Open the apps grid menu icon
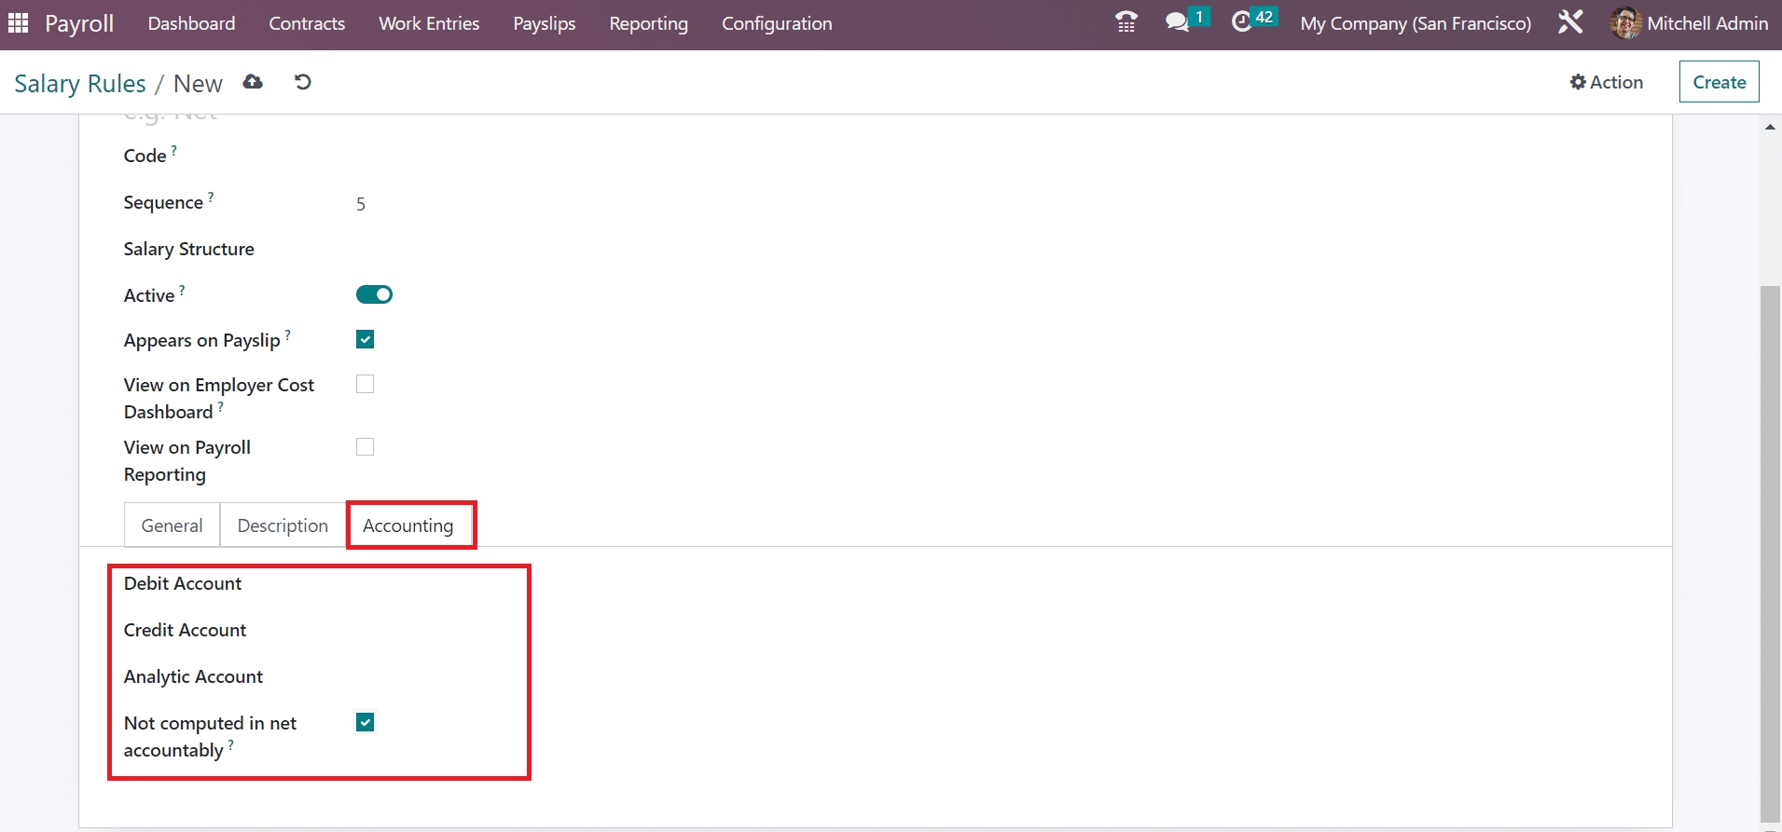This screenshot has width=1782, height=832. 19,23
